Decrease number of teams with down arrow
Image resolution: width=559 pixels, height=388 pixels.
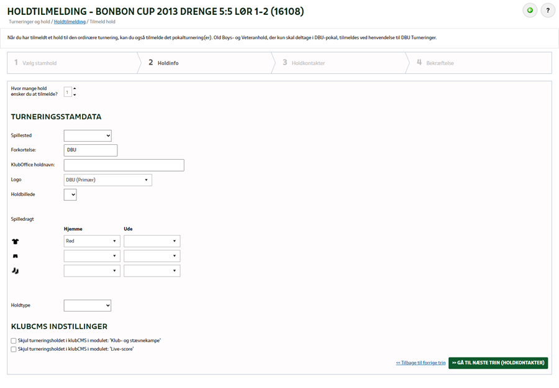coord(75,95)
